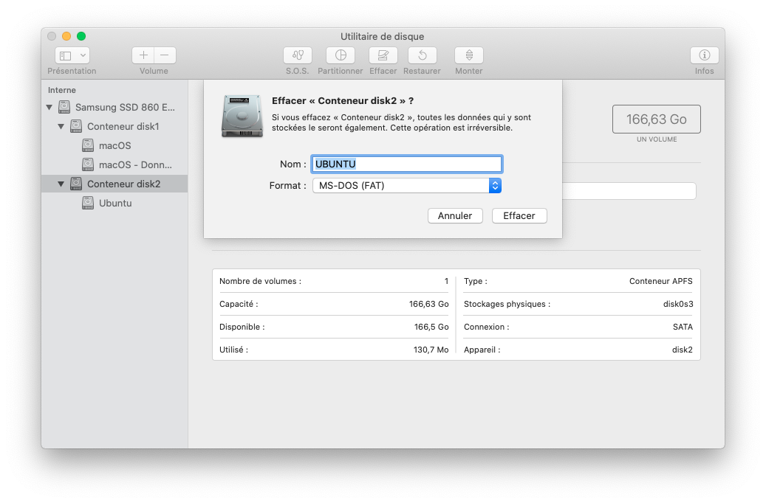This screenshot has height=503, width=766.
Task: Click the Conteneur APFS type value
Action: click(x=660, y=281)
